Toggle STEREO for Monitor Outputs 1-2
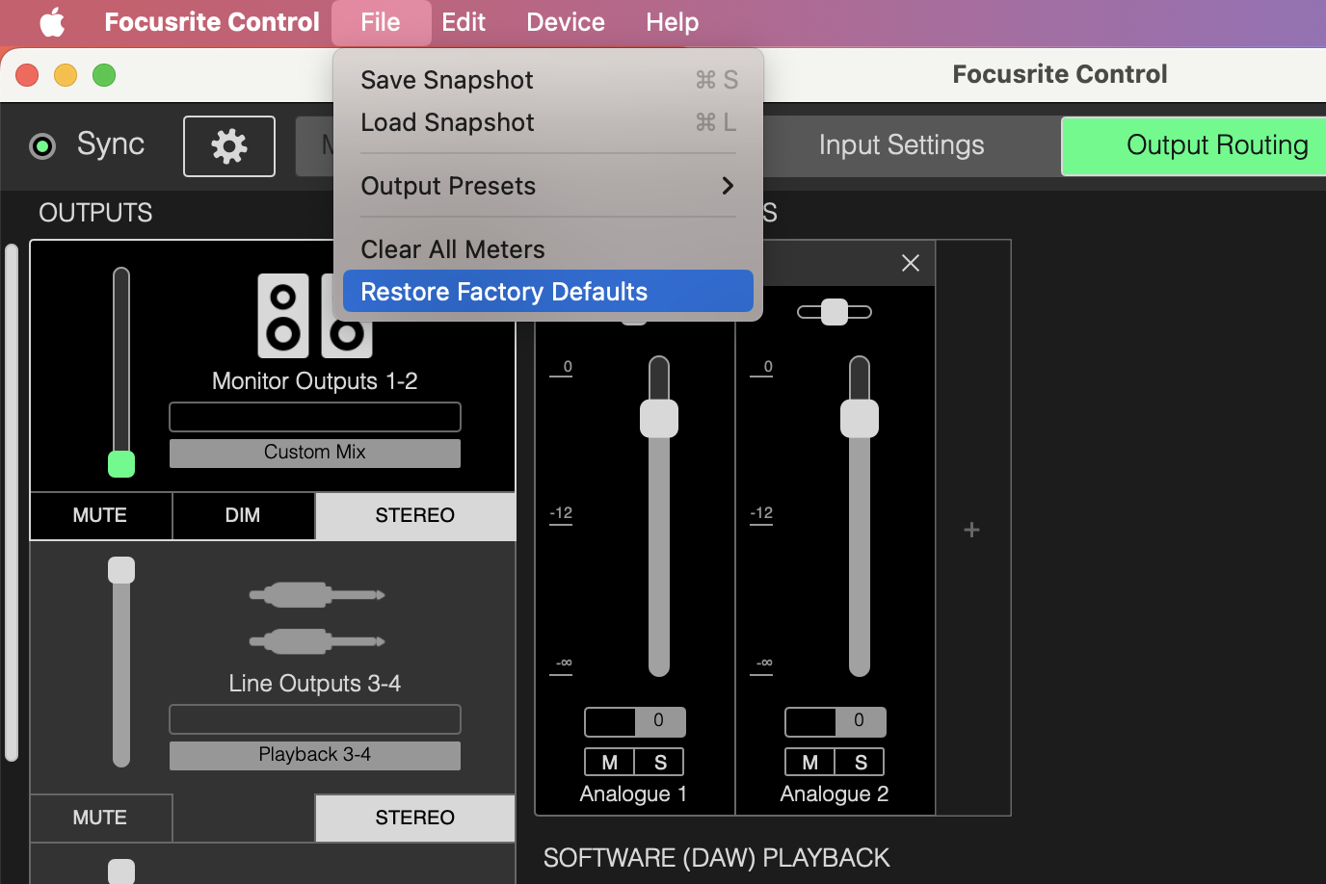 pos(415,515)
